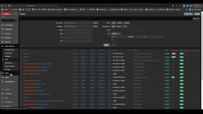This screenshot has width=203, height=114.
Task: Reload the page with refresh icon
Action: pos(9,6)
